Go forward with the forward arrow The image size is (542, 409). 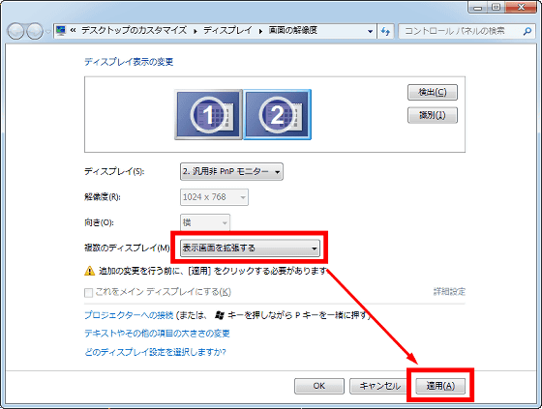tap(35, 32)
